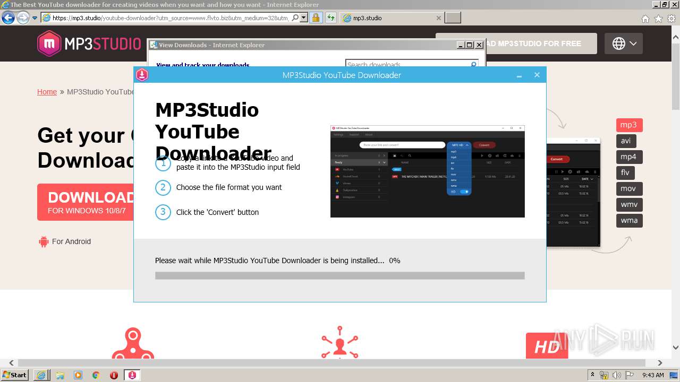680x382 pixels.
Task: Open the Windows Start menu
Action: click(x=14, y=375)
